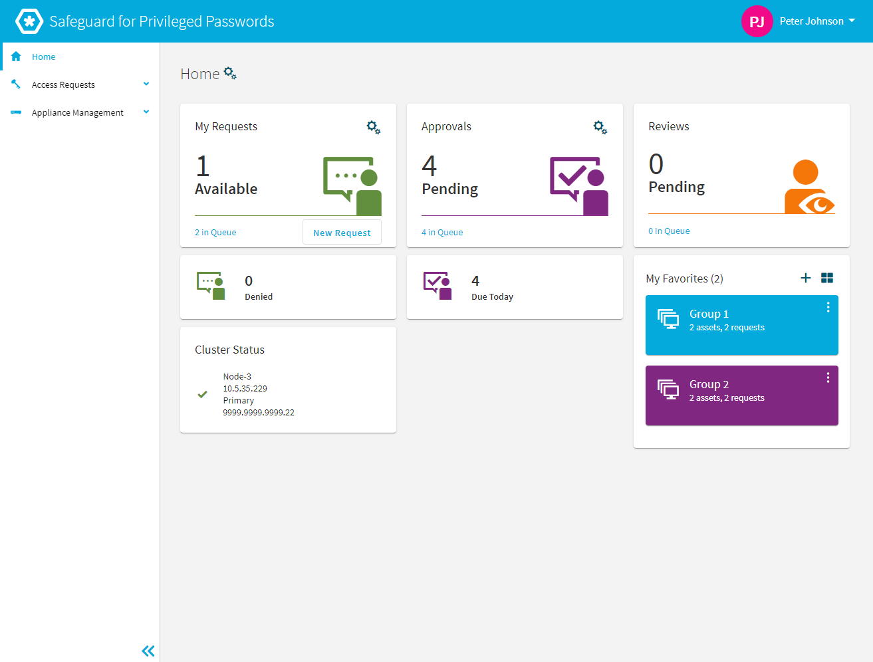
Task: Expand the Appliance Management menu
Action: coord(146,112)
